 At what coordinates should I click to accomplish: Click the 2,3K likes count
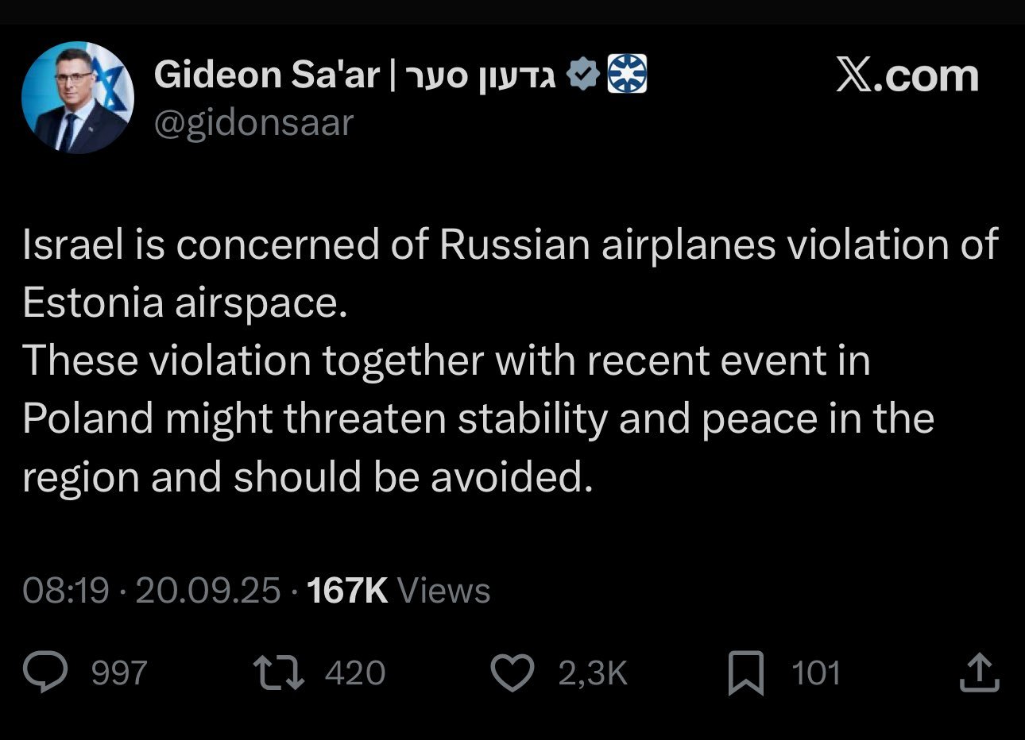(x=593, y=673)
